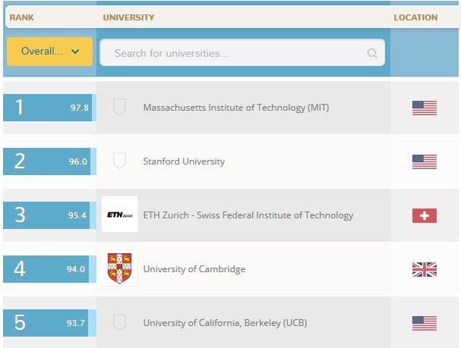Screen dimensions: 461x348
Task: Click Stanford's placeholder shield icon
Action: tap(120, 161)
